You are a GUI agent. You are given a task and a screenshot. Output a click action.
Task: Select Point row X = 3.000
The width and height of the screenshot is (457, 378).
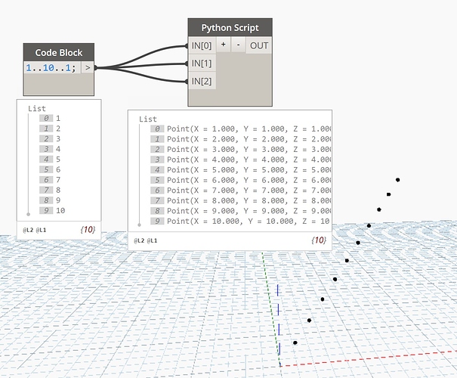(x=241, y=149)
